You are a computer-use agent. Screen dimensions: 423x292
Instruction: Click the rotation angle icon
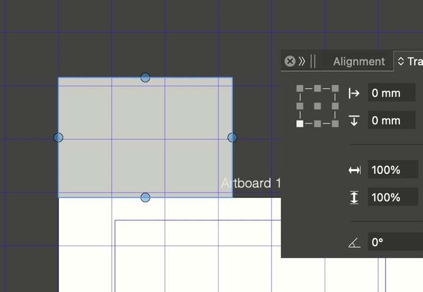tap(354, 242)
